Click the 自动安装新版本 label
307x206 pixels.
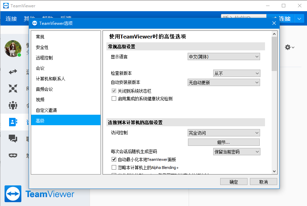126,82
